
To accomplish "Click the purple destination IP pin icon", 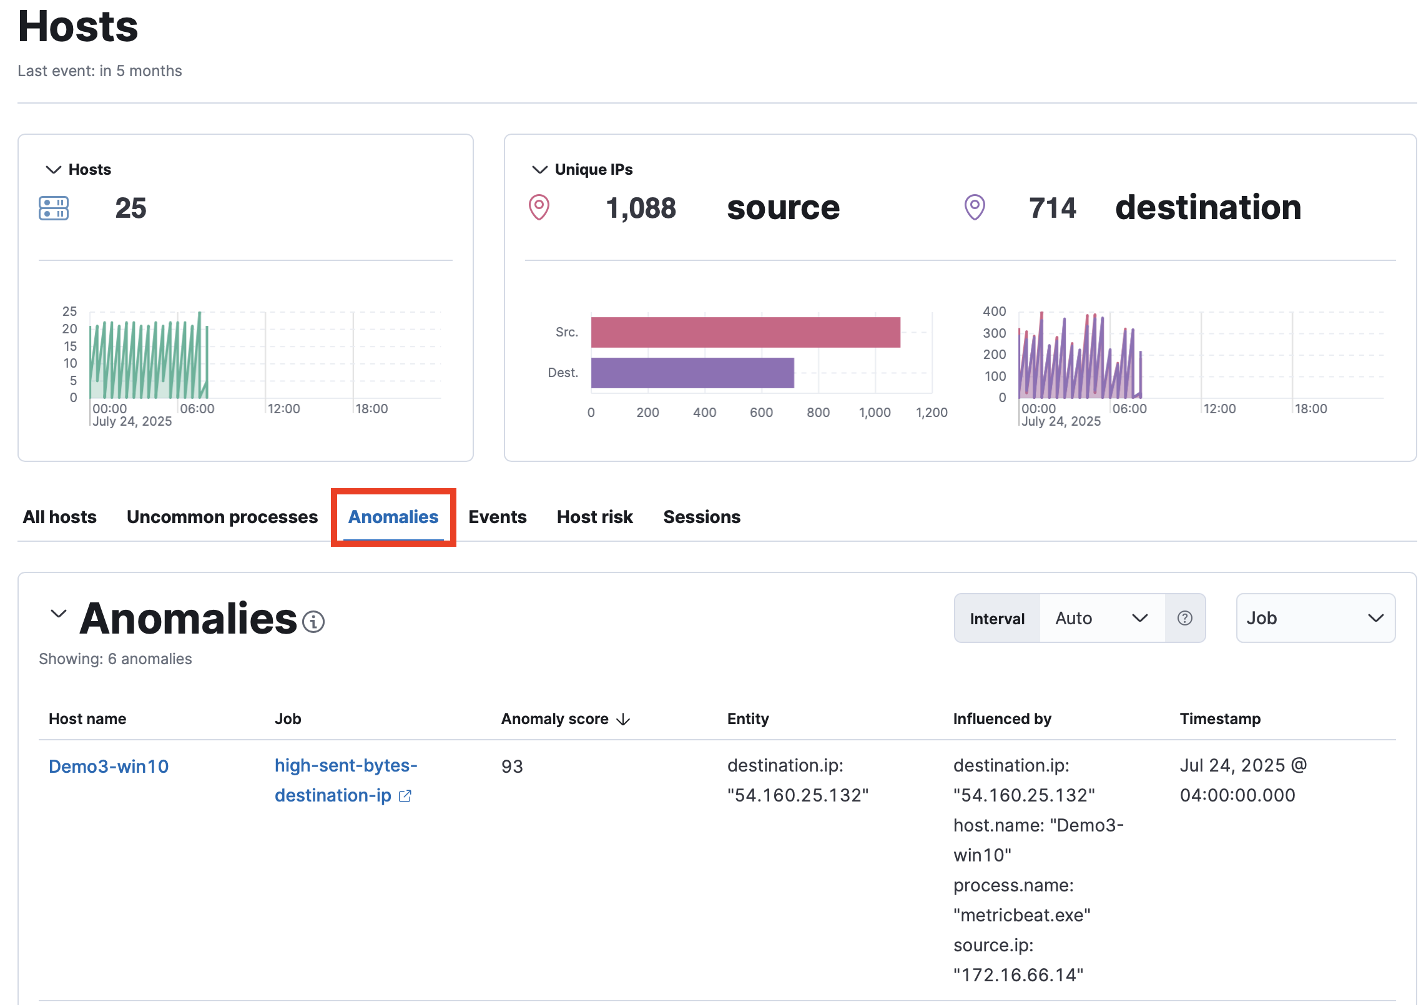I will [x=975, y=208].
